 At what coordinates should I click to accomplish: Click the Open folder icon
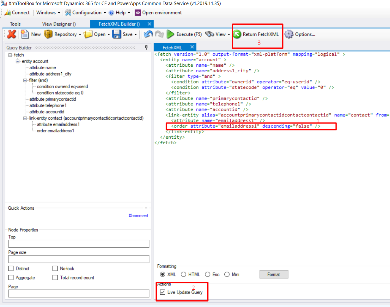click(x=88, y=34)
